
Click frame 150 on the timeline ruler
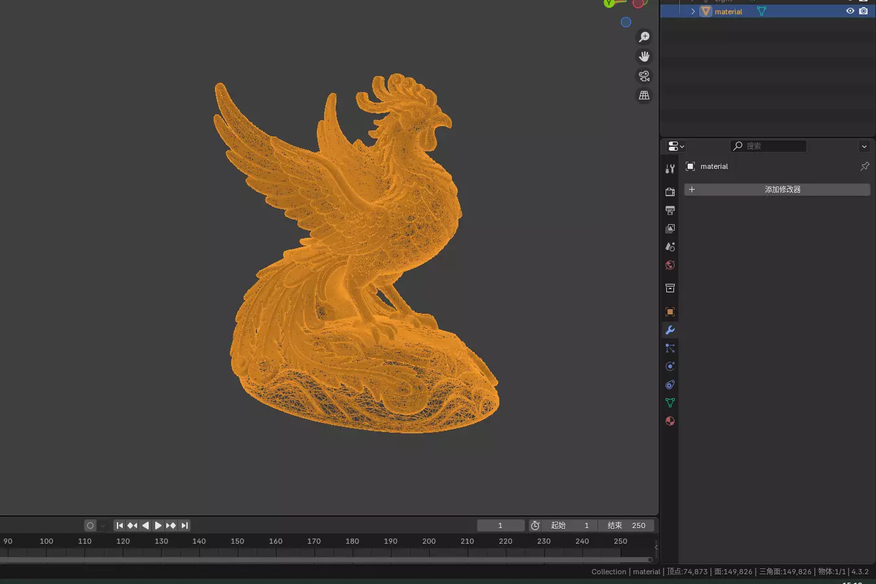[238, 541]
